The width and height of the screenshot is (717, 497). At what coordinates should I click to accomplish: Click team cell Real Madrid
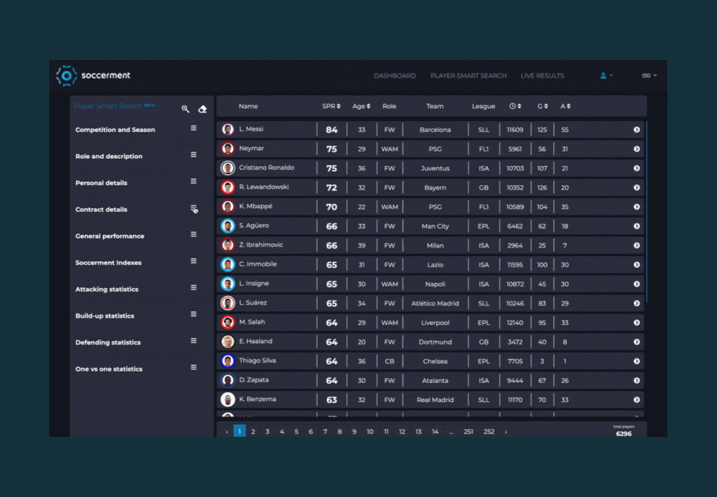[x=435, y=400]
